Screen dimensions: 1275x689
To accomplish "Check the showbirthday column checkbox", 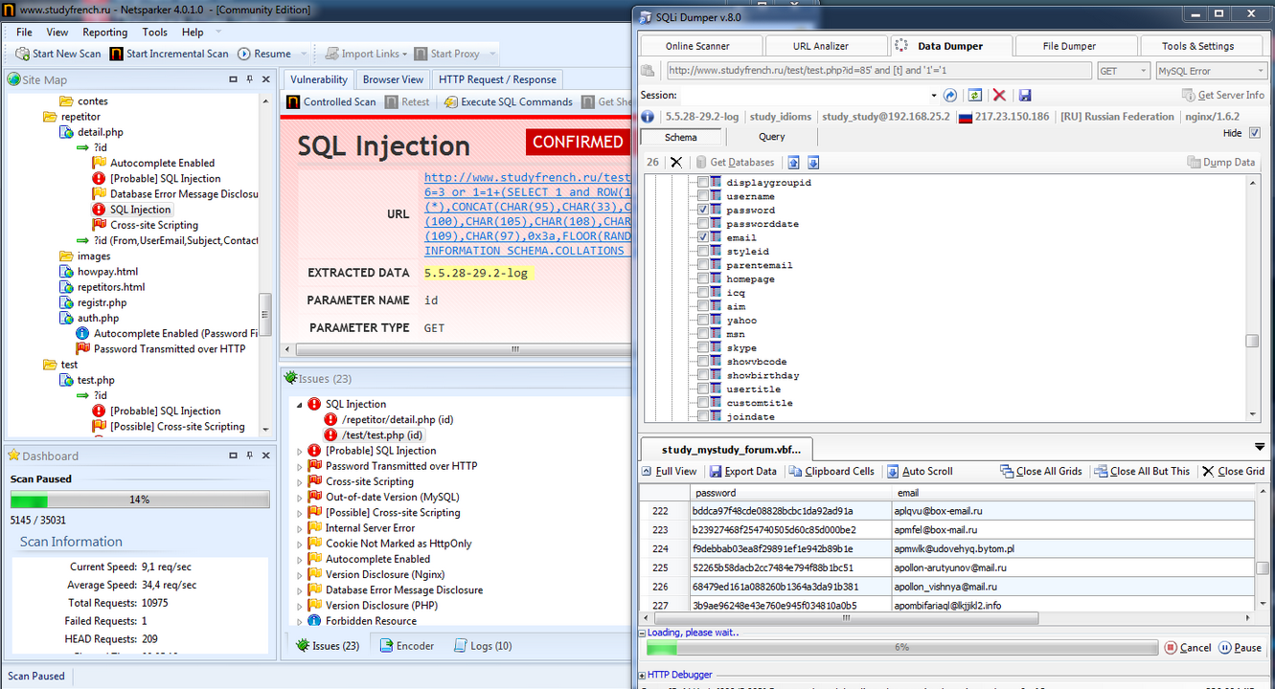I will 703,375.
